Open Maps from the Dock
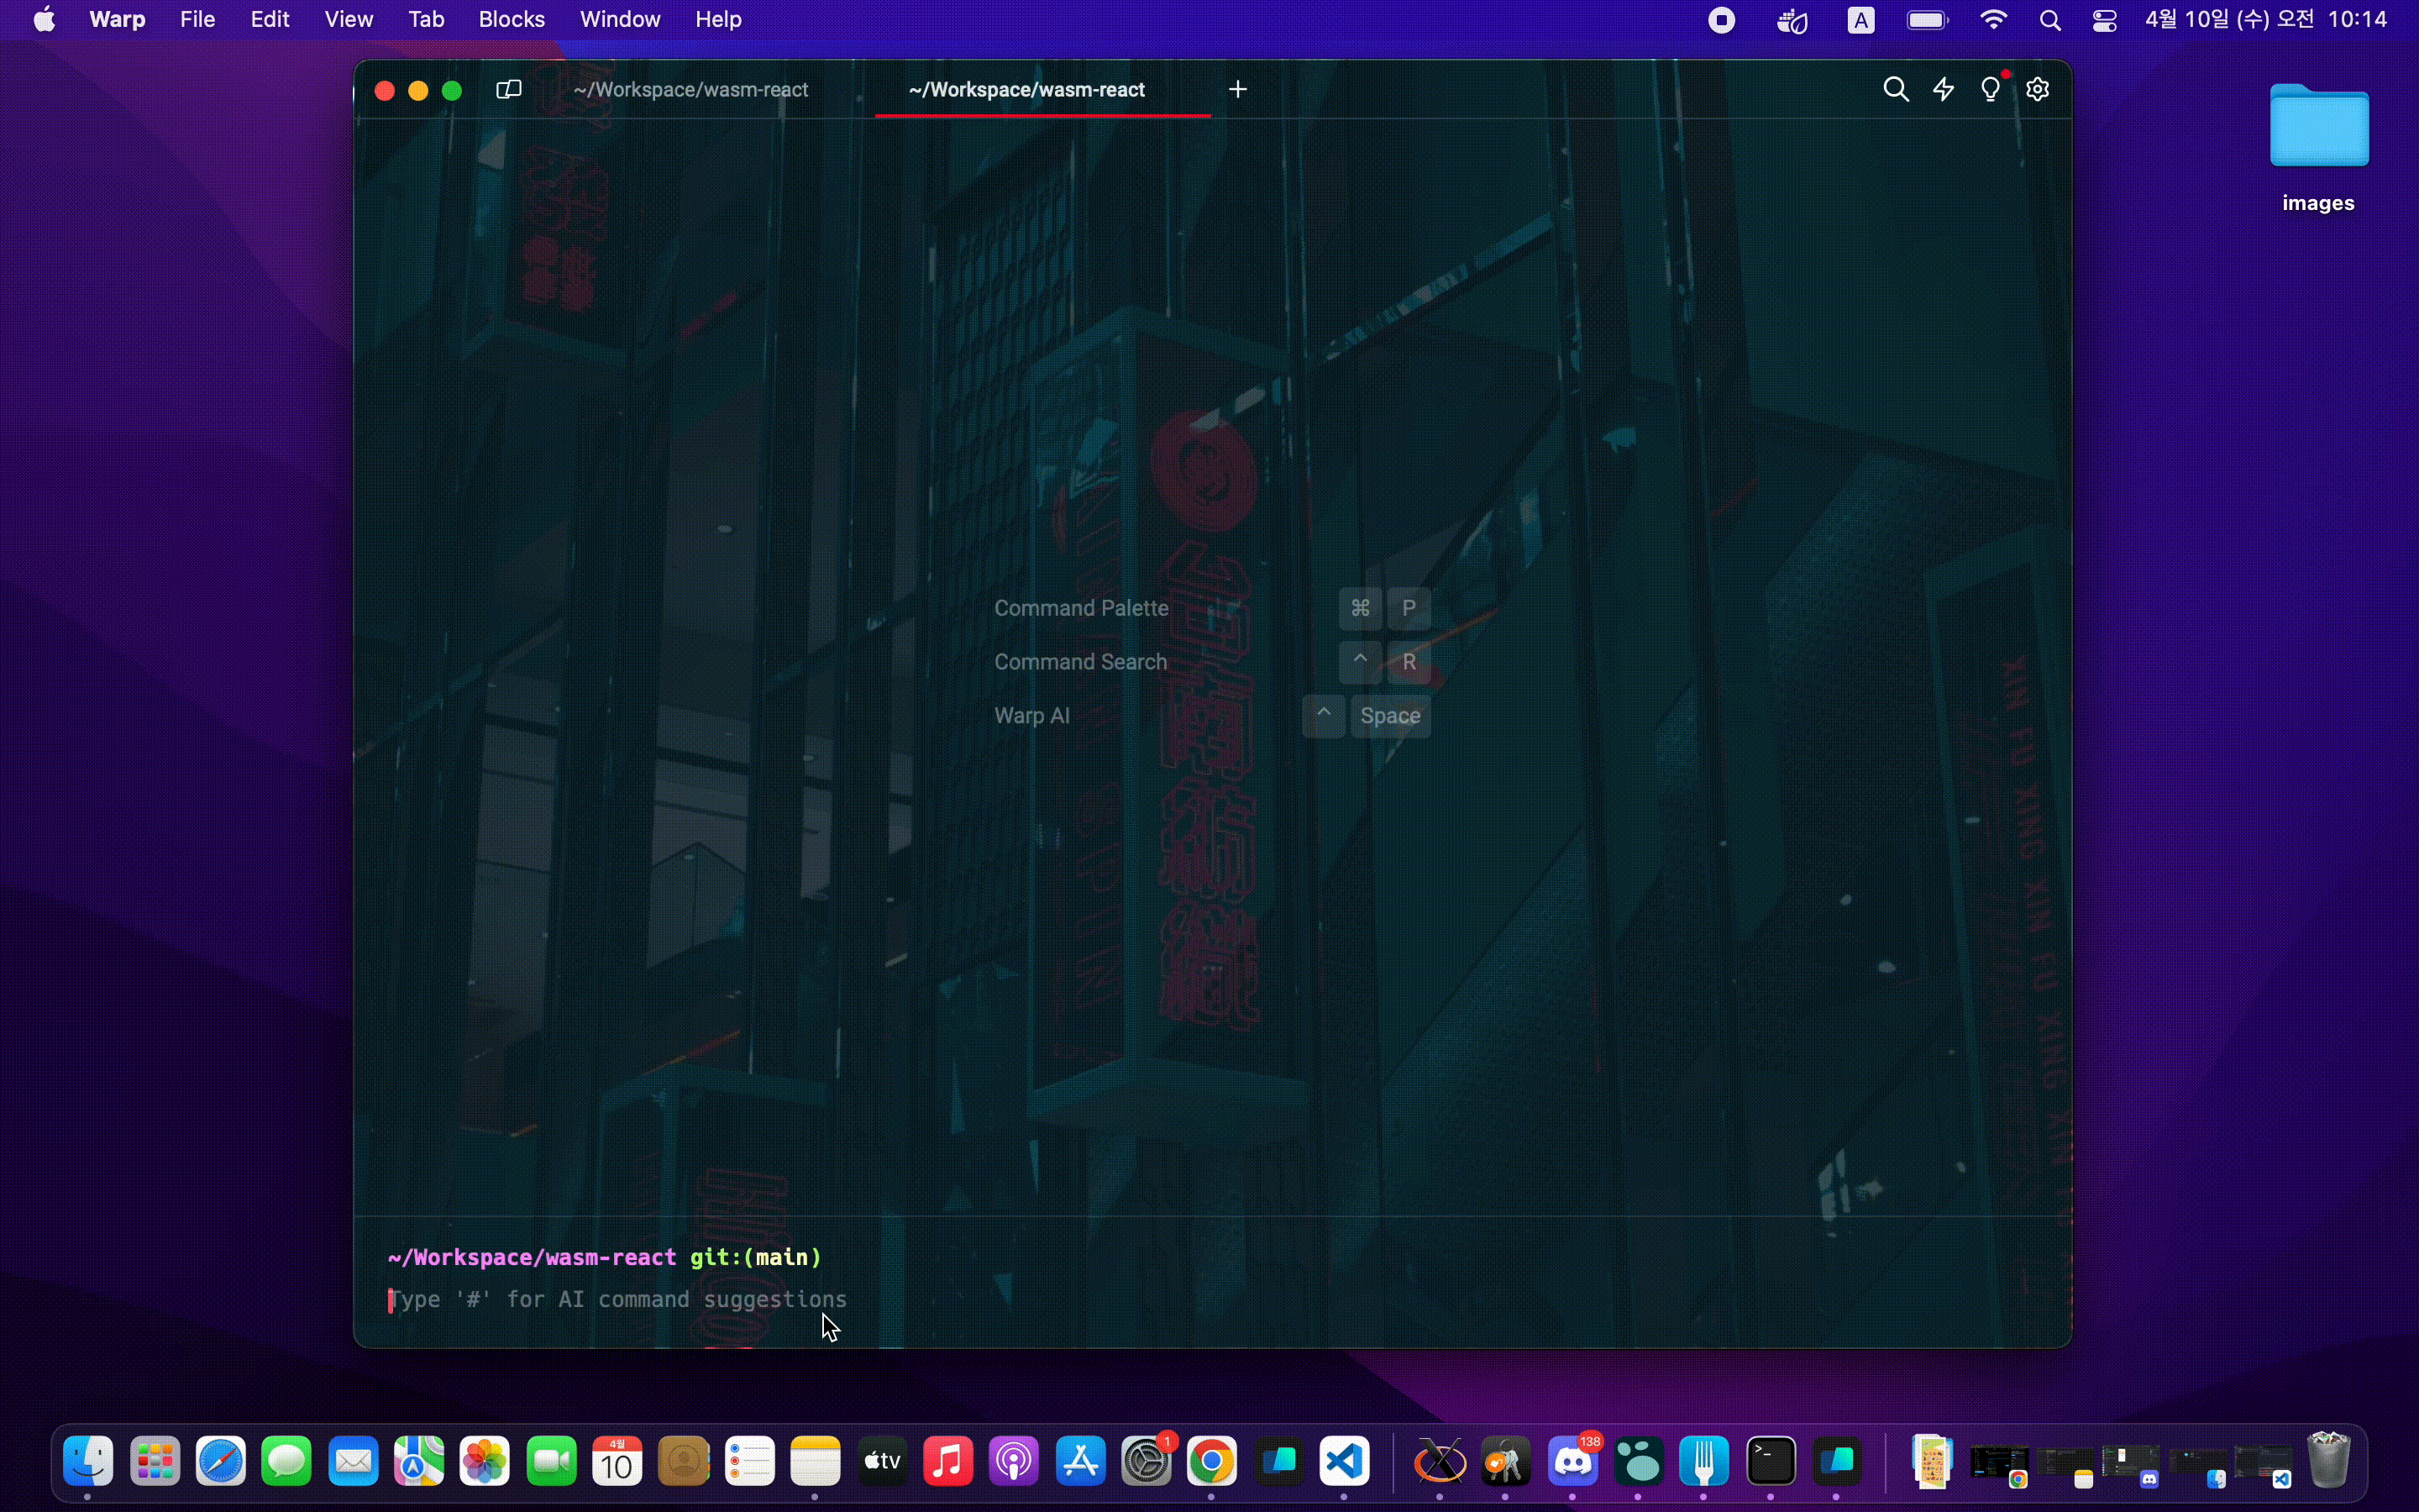Image resolution: width=2419 pixels, height=1512 pixels. point(420,1462)
